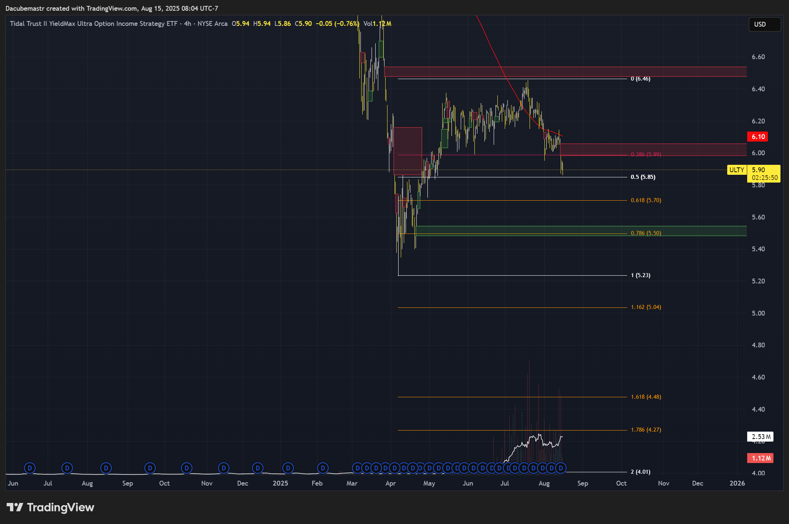Click the 2.53 M volume average label
This screenshot has width=789, height=524.
[x=760, y=437]
